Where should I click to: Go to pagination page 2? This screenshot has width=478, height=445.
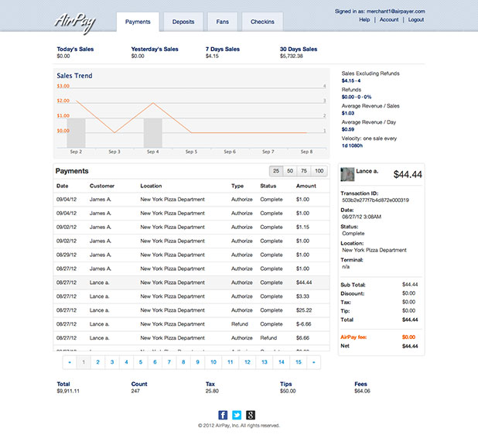[98, 362]
